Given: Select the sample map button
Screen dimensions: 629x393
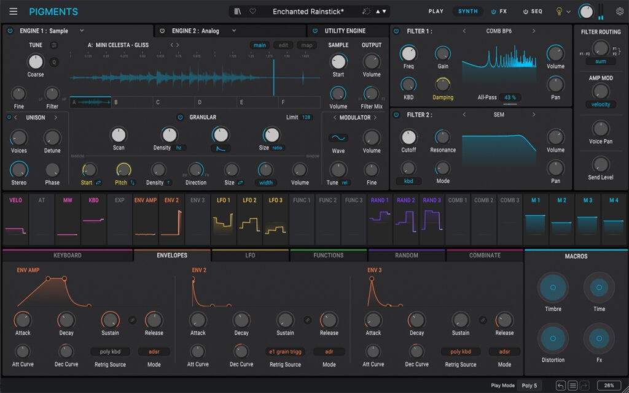Looking at the screenshot, I should pyautogui.click(x=307, y=45).
